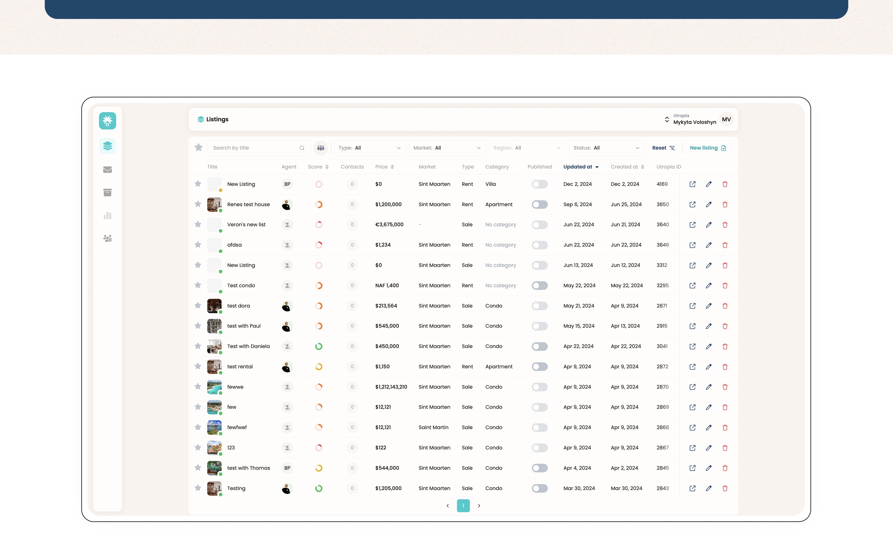Open the Listings layers icon in sidebar
Image resolution: width=893 pixels, height=558 pixels.
107,146
